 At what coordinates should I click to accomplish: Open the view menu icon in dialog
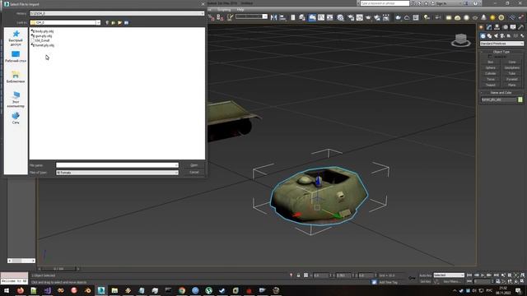[x=126, y=22]
